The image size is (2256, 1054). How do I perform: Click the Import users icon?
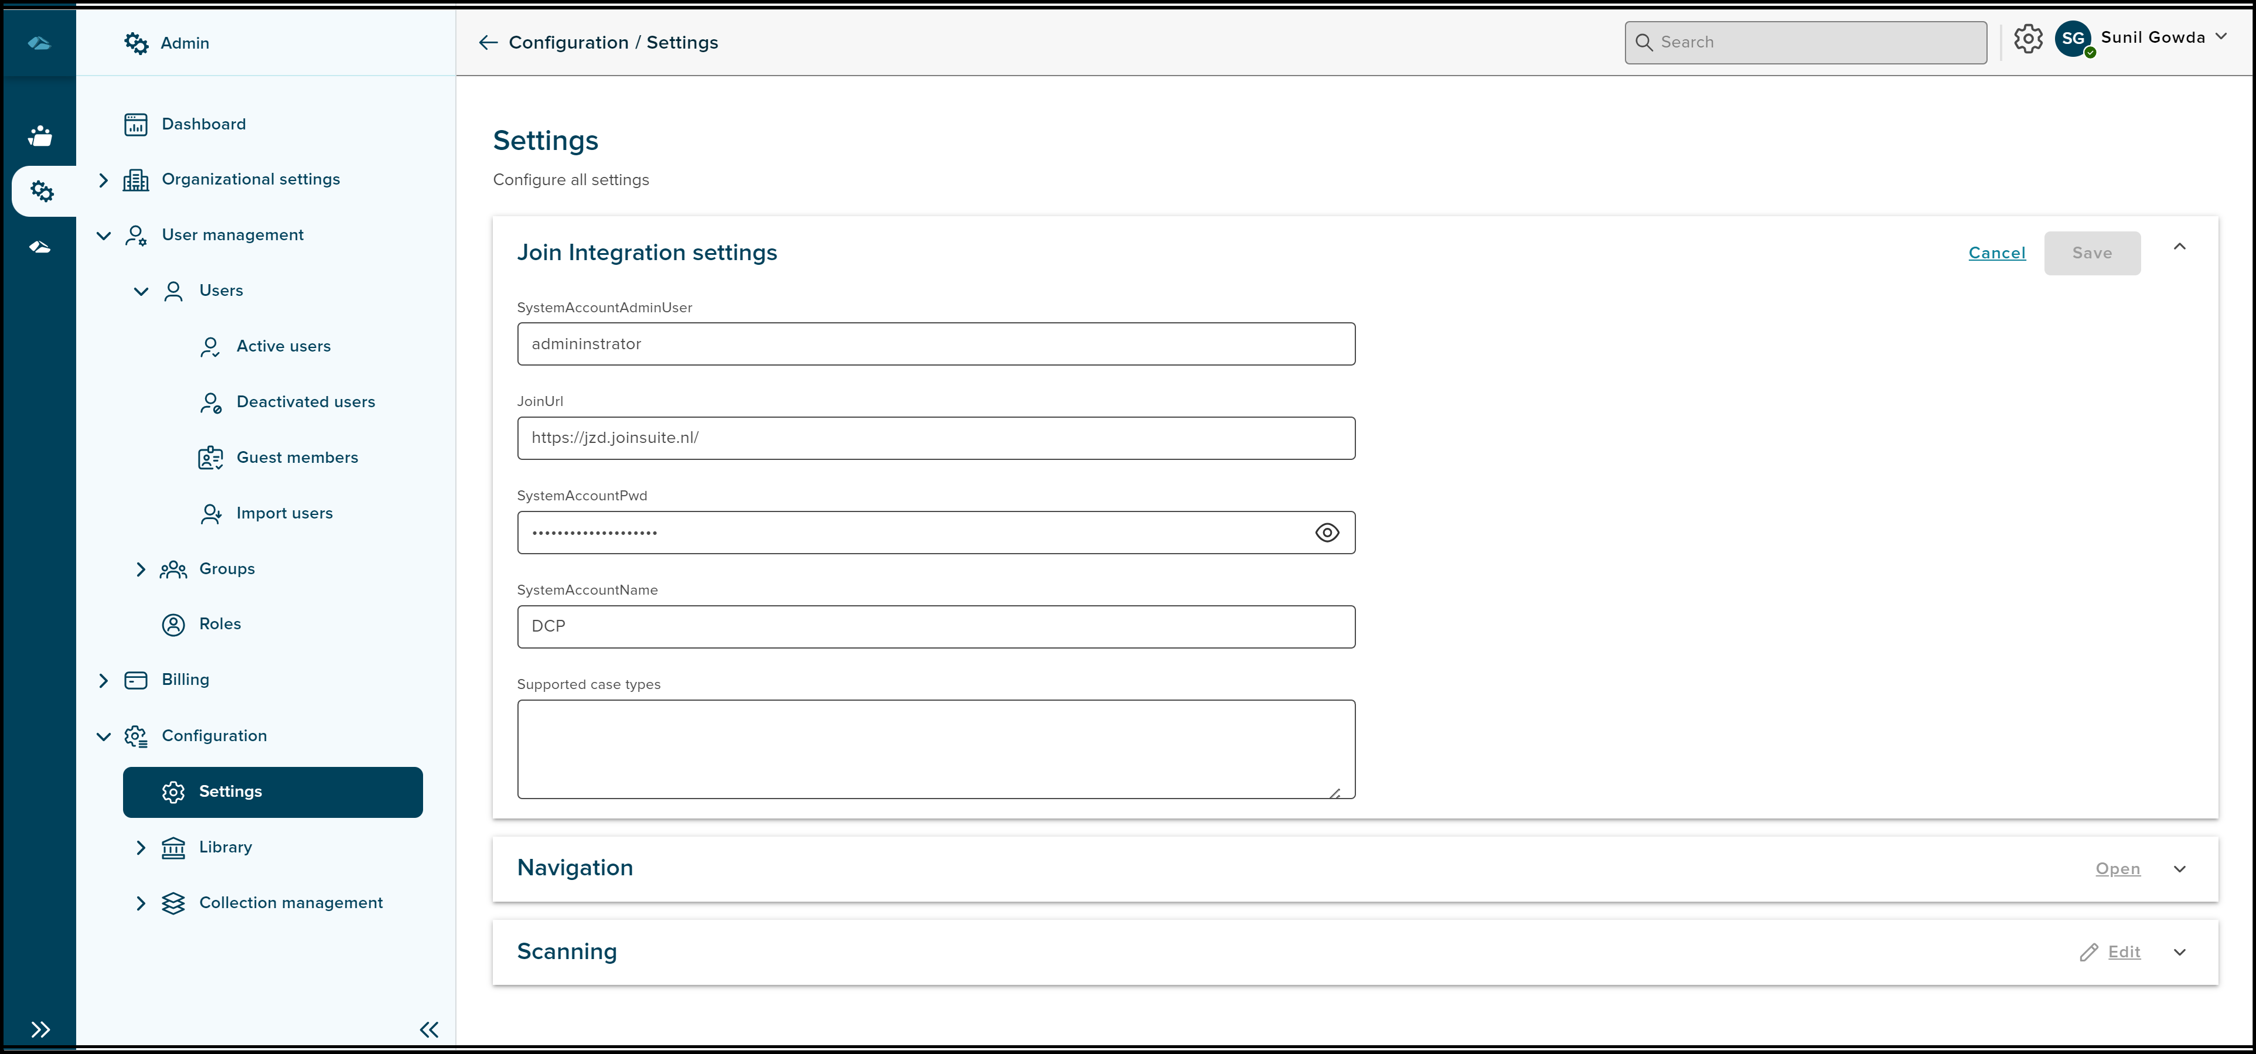click(x=210, y=513)
